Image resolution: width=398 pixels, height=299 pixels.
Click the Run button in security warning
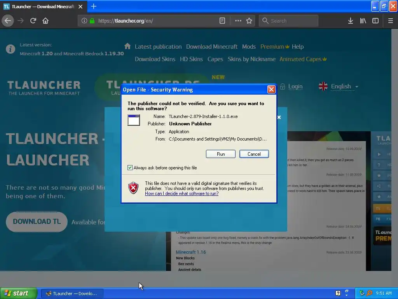[221, 154]
